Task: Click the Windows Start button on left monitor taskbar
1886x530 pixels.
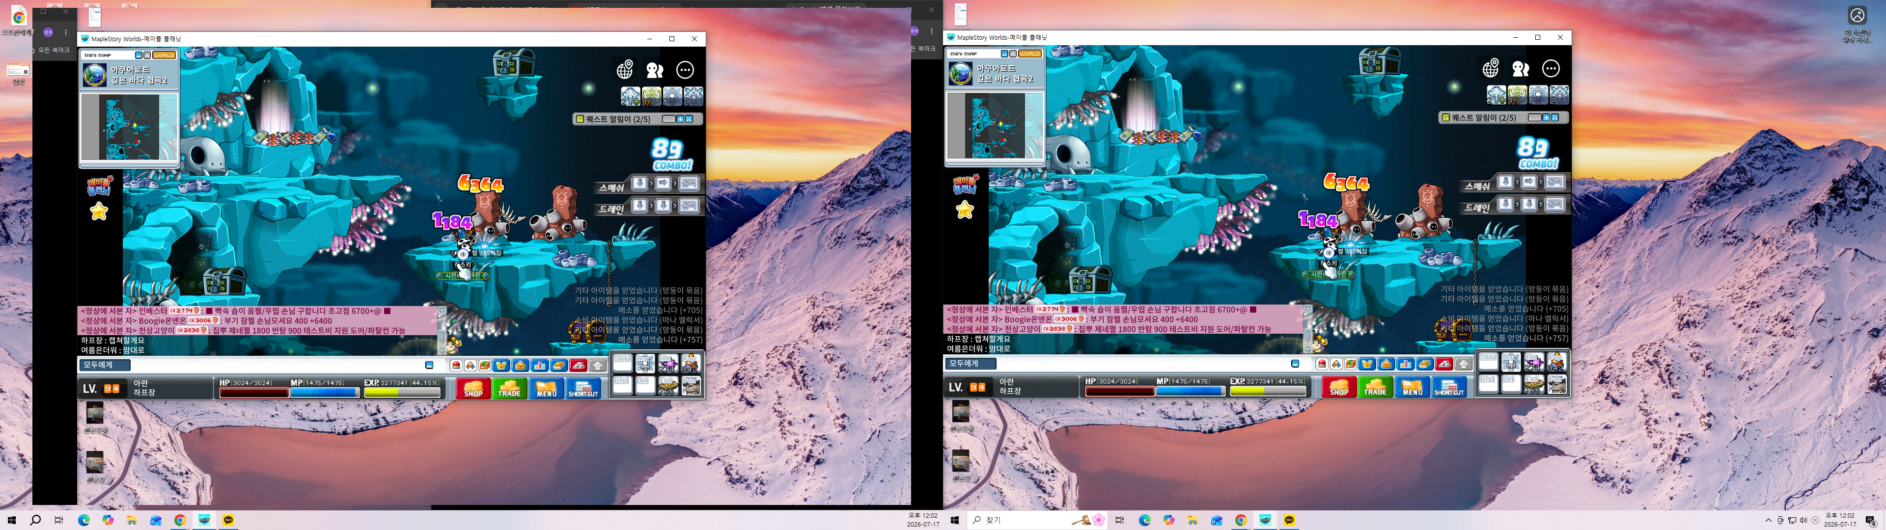Action: [12, 520]
